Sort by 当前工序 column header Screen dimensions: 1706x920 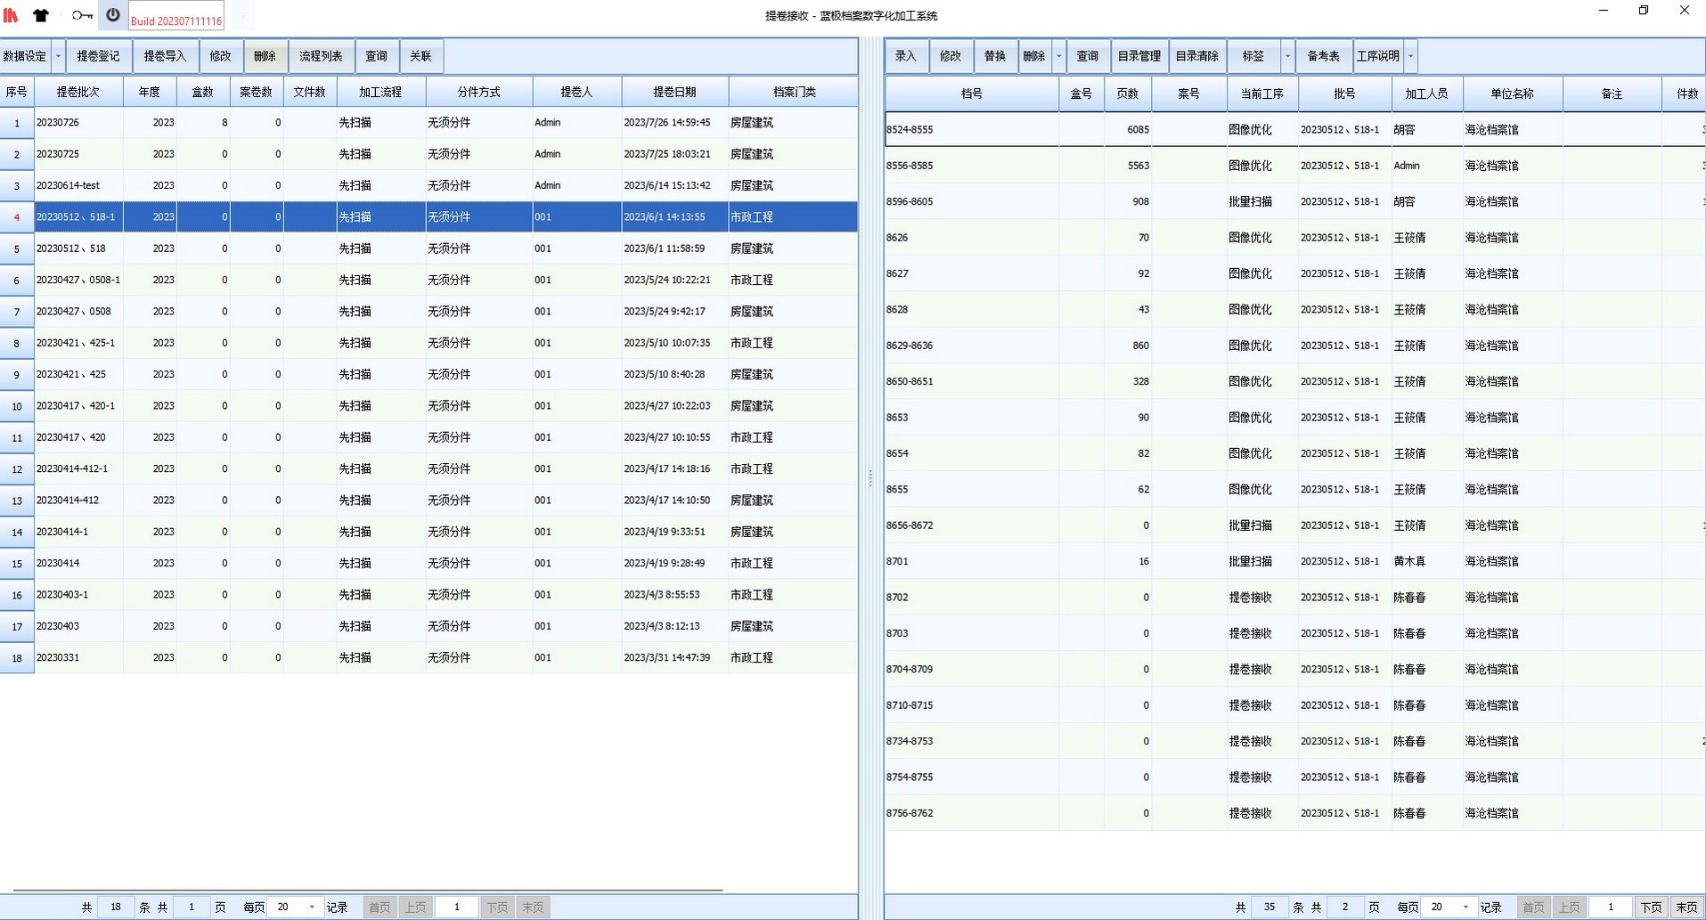click(x=1261, y=94)
